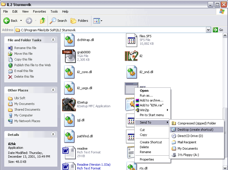Viewport: 228px width, 170px height.
Task: Open the Edit menu
Action: [x=15, y=11]
